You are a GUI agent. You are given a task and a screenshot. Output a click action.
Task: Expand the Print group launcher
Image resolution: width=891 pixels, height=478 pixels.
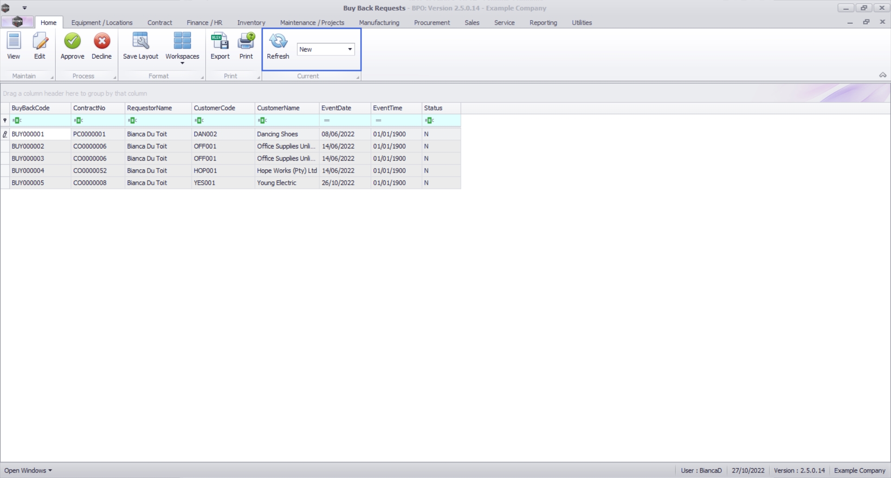click(x=258, y=78)
